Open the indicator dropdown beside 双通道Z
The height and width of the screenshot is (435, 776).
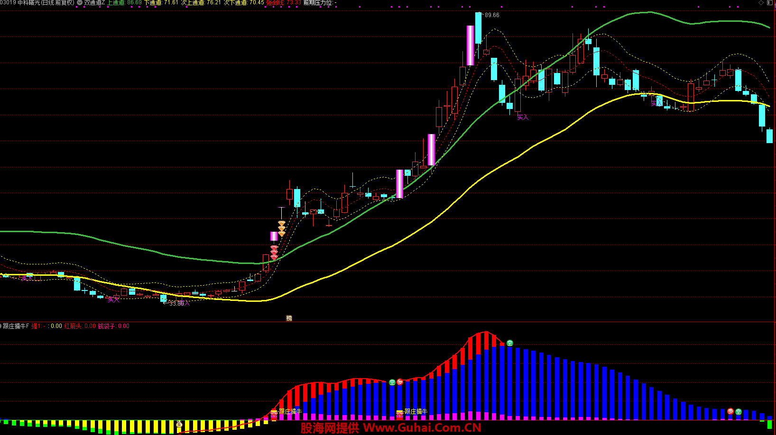80,3
